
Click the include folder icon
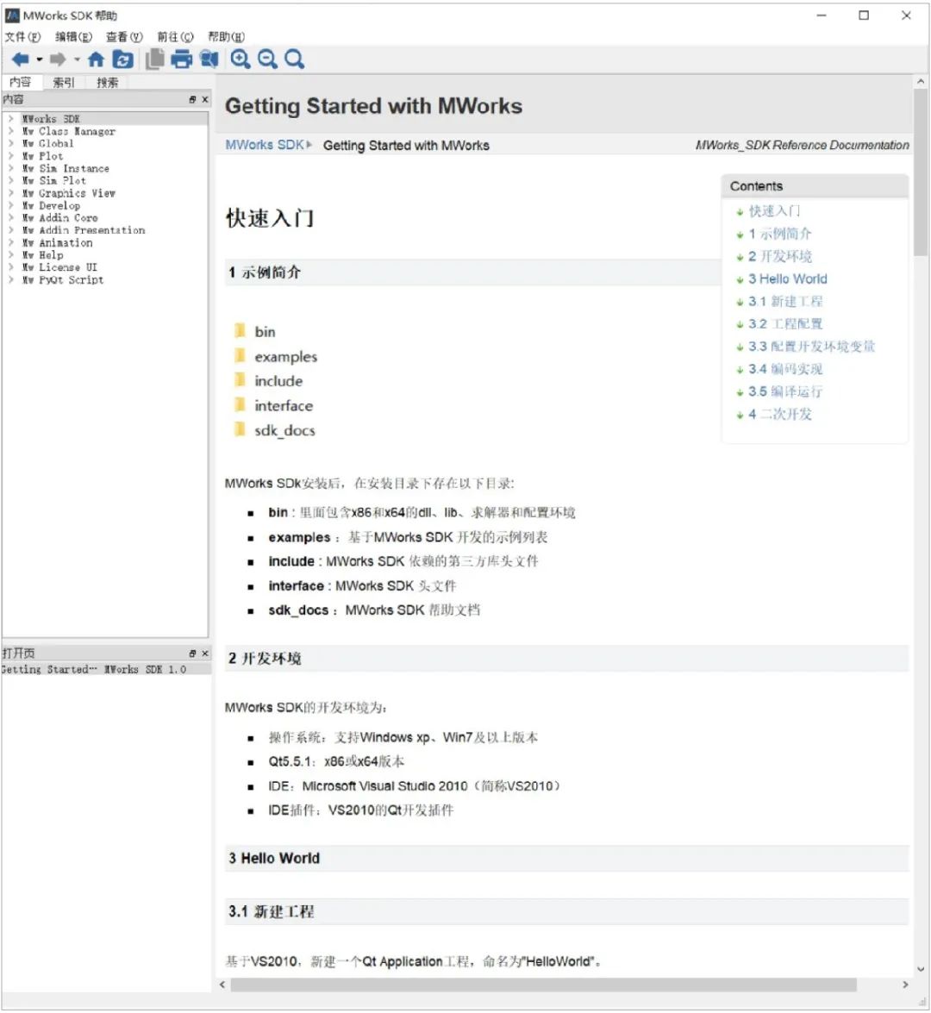(240, 380)
